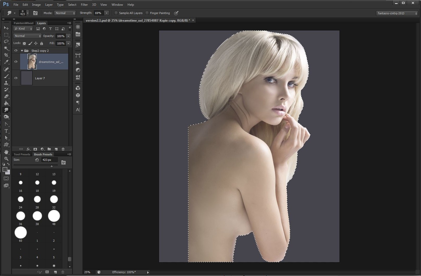Select the Eyedropper tool

[6, 62]
